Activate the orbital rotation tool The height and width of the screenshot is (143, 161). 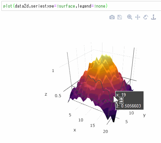pyautogui.click(x=146, y=17)
